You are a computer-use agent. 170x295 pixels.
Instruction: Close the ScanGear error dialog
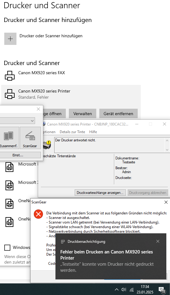[166, 202]
